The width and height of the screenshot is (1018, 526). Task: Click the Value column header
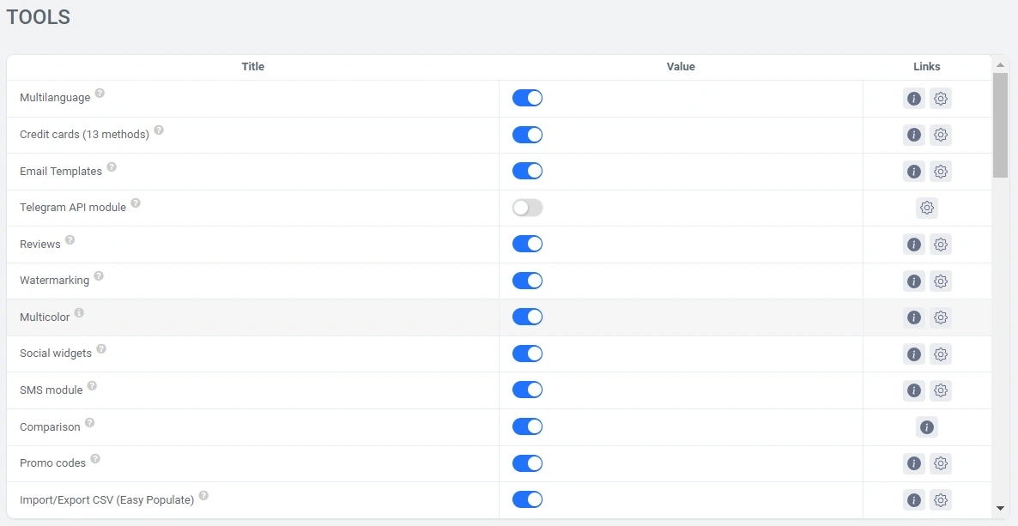[681, 67]
